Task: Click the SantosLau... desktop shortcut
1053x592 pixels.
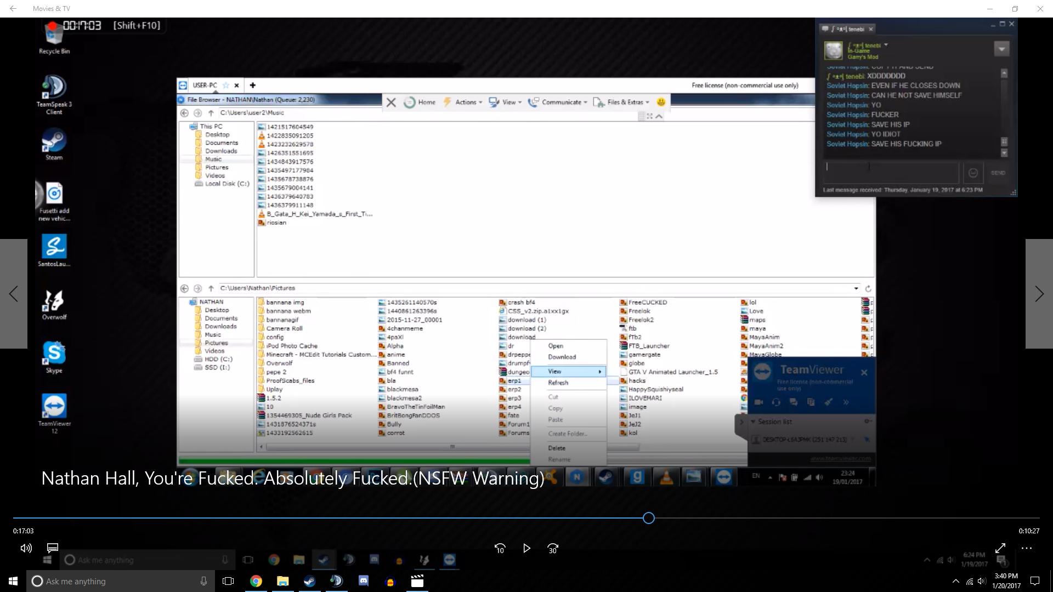Action: point(54,251)
